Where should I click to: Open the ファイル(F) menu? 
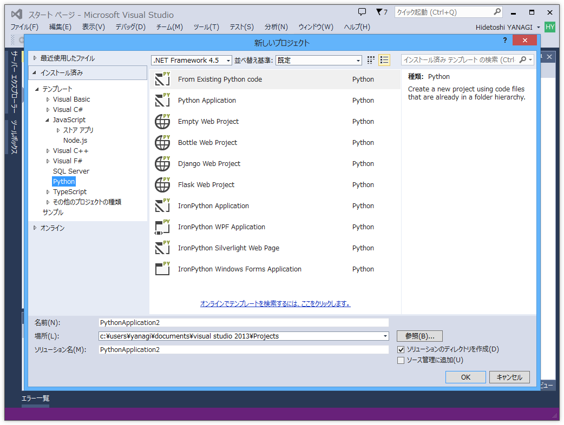click(x=24, y=27)
